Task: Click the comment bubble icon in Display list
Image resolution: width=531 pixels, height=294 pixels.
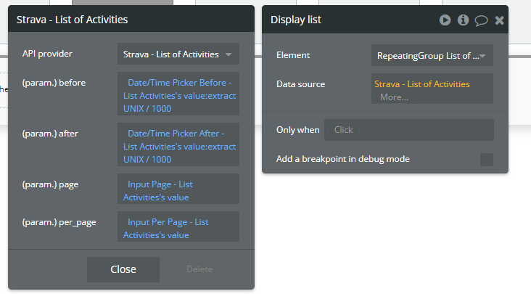Action: pyautogui.click(x=481, y=20)
